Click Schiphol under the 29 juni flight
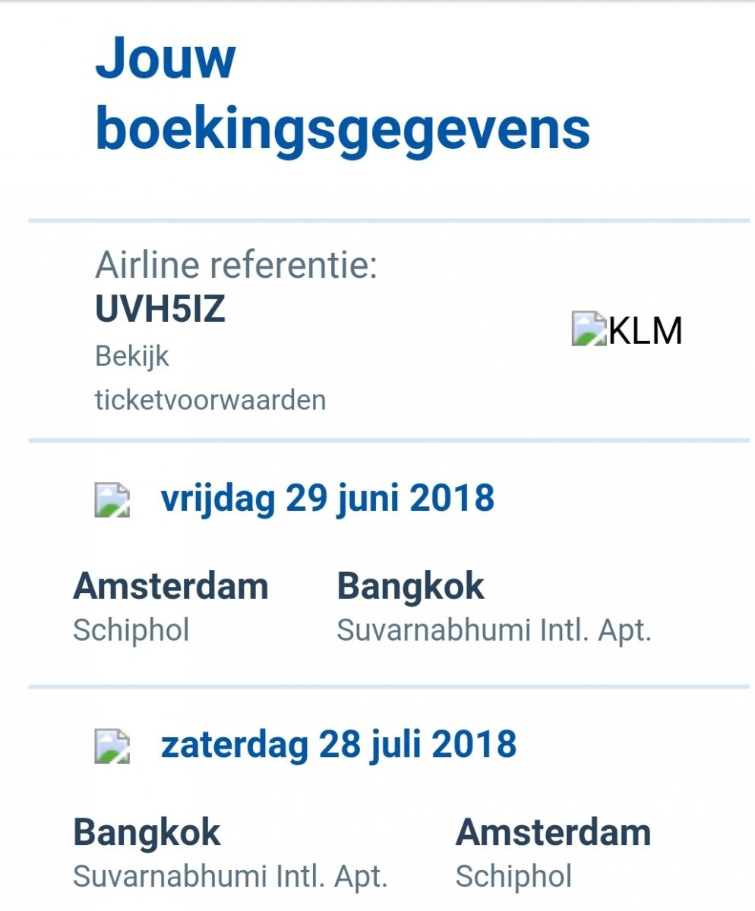The image size is (755, 911). pos(131,630)
